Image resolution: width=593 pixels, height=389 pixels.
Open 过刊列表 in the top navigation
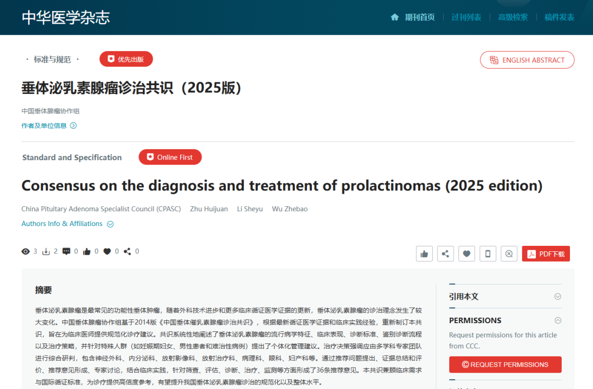pos(466,17)
